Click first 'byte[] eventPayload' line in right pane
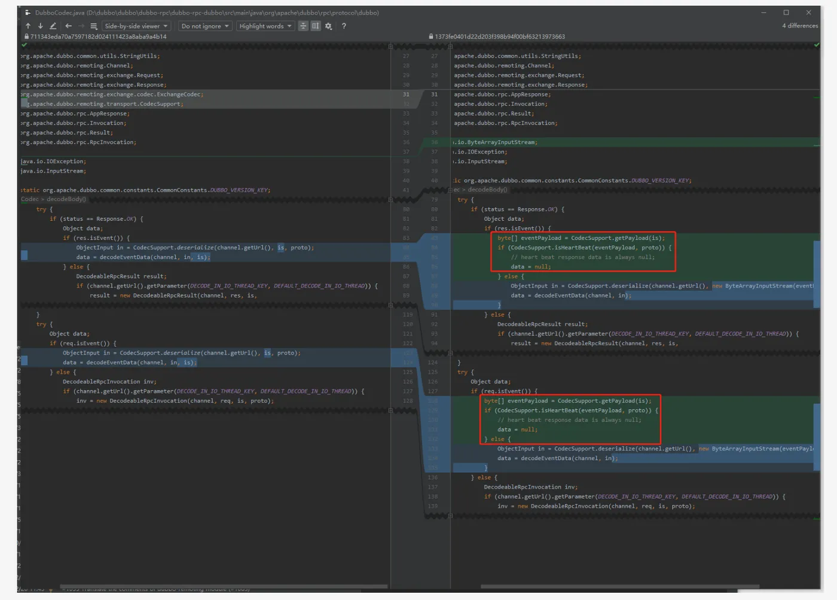 (x=581, y=238)
